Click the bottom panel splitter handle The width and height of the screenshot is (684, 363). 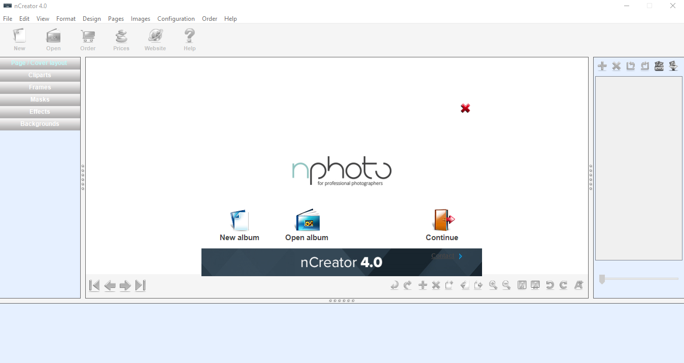click(x=342, y=301)
